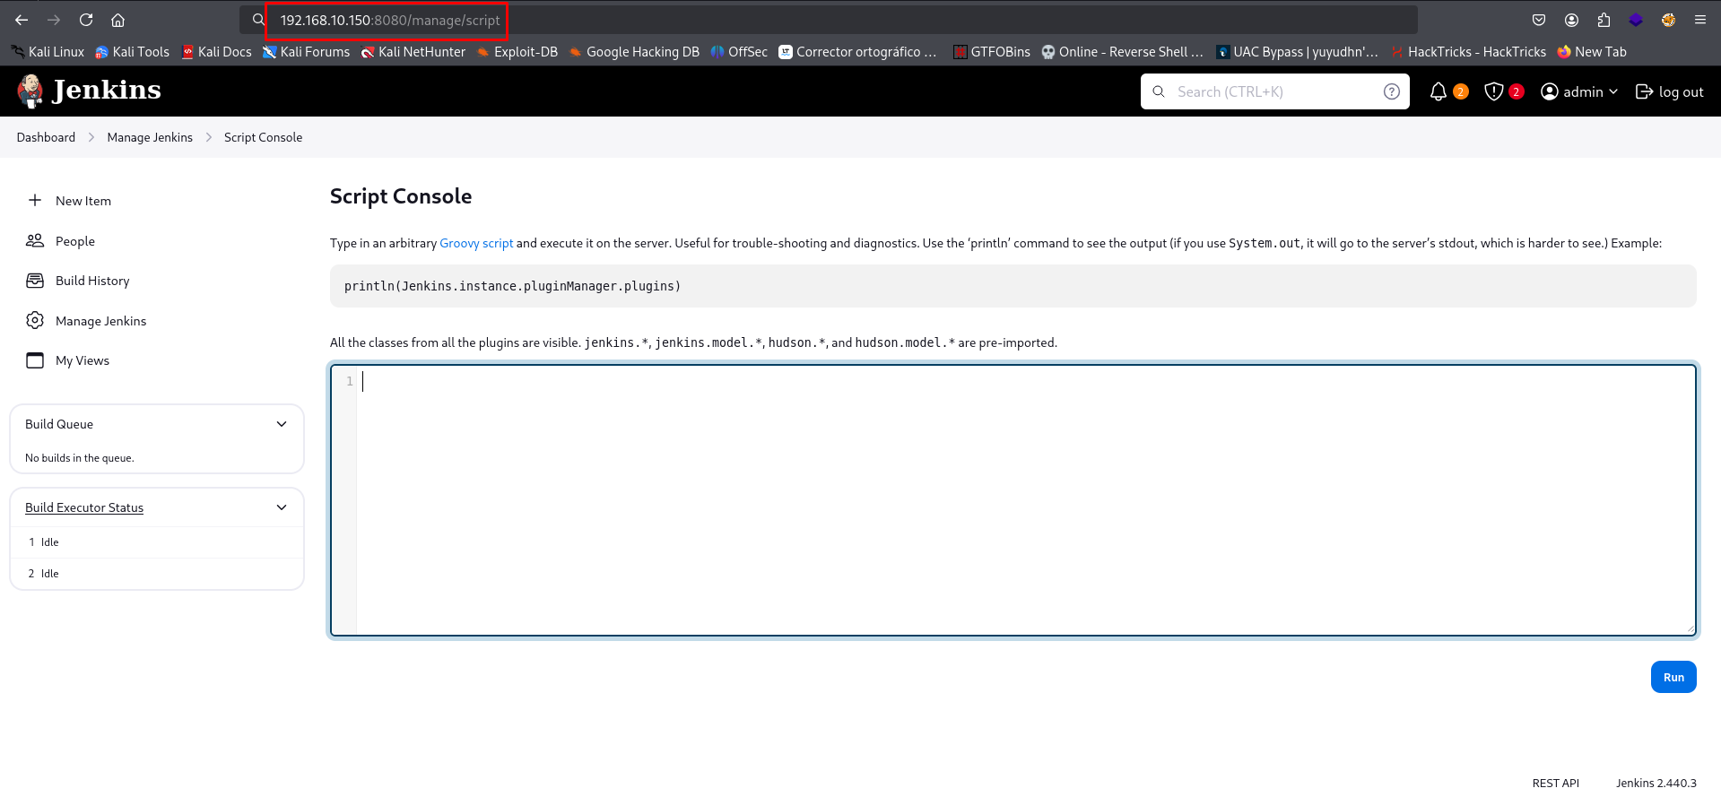The height and width of the screenshot is (797, 1721).
Task: Open the Kali Tools bookmark
Action: [x=133, y=52]
